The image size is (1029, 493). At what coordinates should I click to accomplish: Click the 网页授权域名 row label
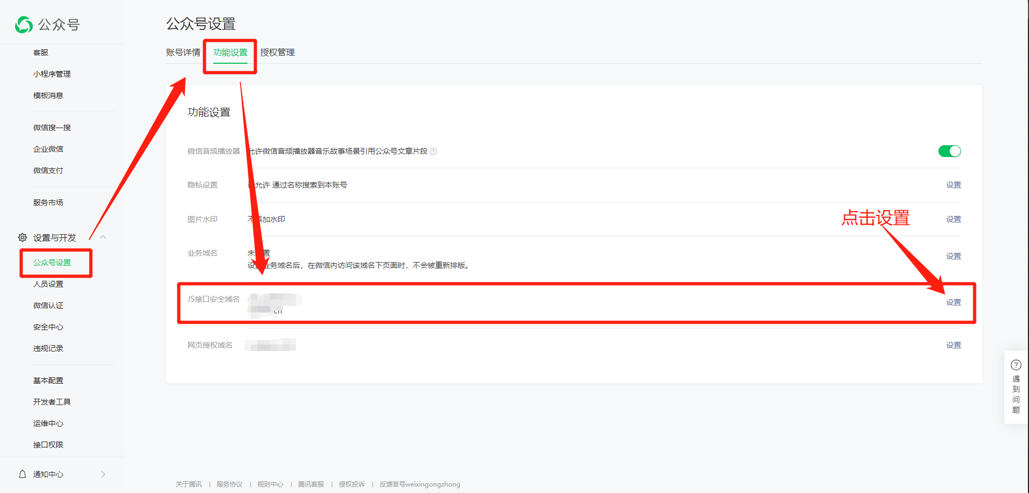point(210,345)
